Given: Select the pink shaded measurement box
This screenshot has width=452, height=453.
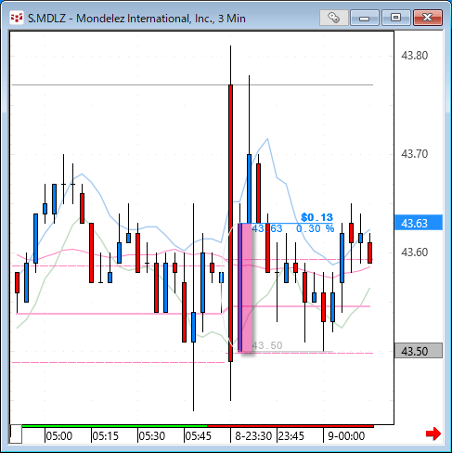Looking at the screenshot, I should [x=246, y=288].
